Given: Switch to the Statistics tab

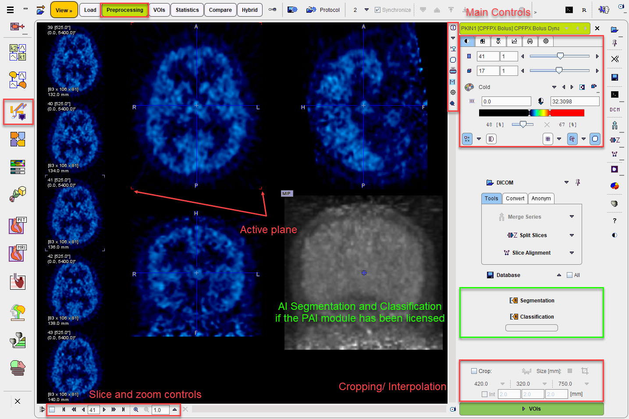Looking at the screenshot, I should 187,10.
